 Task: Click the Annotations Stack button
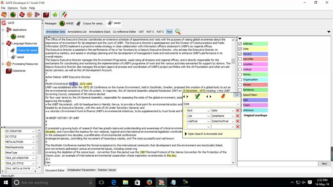click(100, 32)
